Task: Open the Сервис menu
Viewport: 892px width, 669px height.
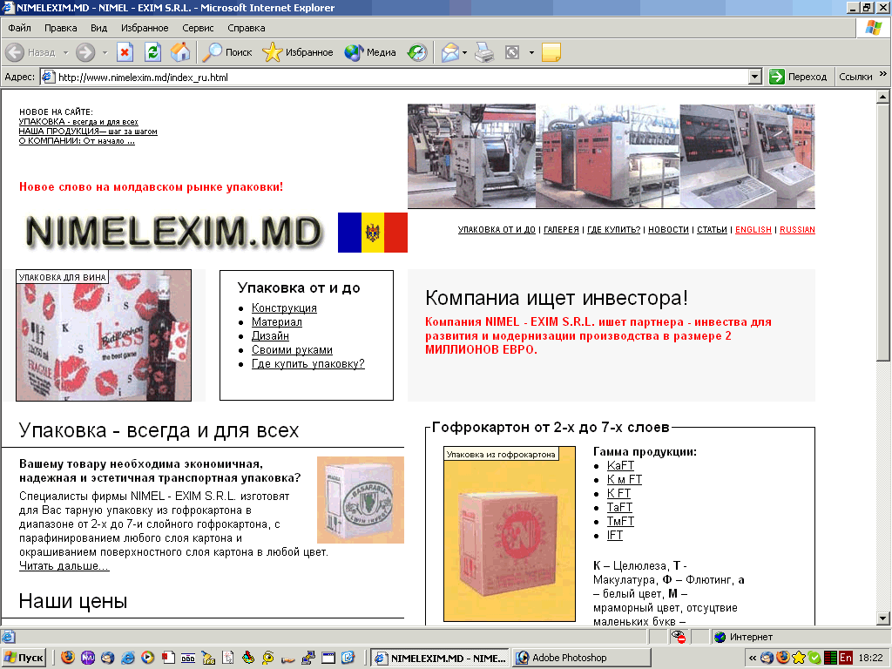Action: [x=199, y=28]
